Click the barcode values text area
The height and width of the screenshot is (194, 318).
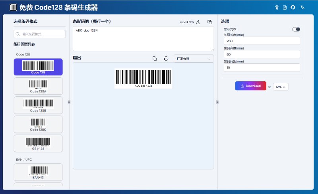[143, 38]
